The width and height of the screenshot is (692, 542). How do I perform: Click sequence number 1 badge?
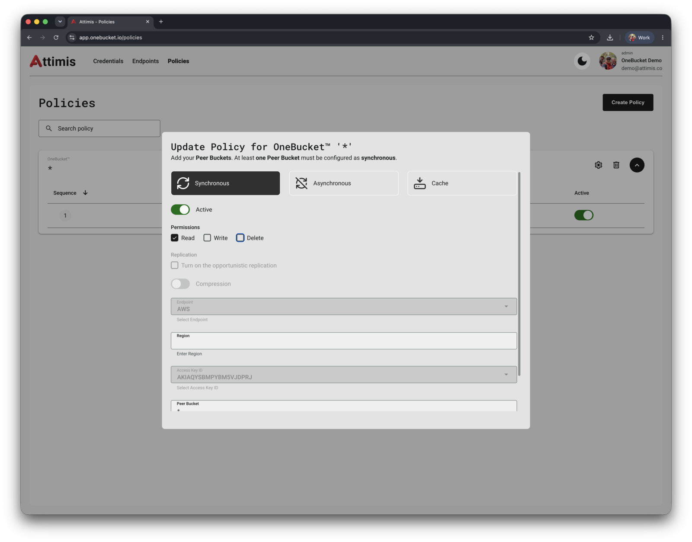[65, 215]
